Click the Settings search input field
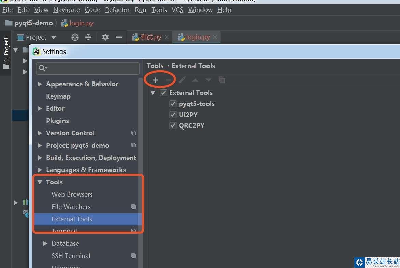 [x=88, y=68]
